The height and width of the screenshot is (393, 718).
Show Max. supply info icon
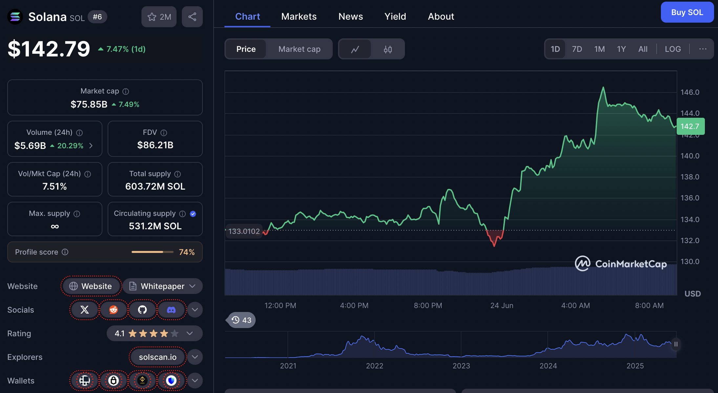tap(77, 214)
